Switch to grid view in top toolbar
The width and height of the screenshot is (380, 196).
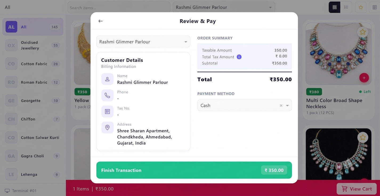334,7
